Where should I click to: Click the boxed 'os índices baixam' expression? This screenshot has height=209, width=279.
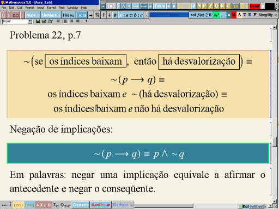click(x=86, y=61)
